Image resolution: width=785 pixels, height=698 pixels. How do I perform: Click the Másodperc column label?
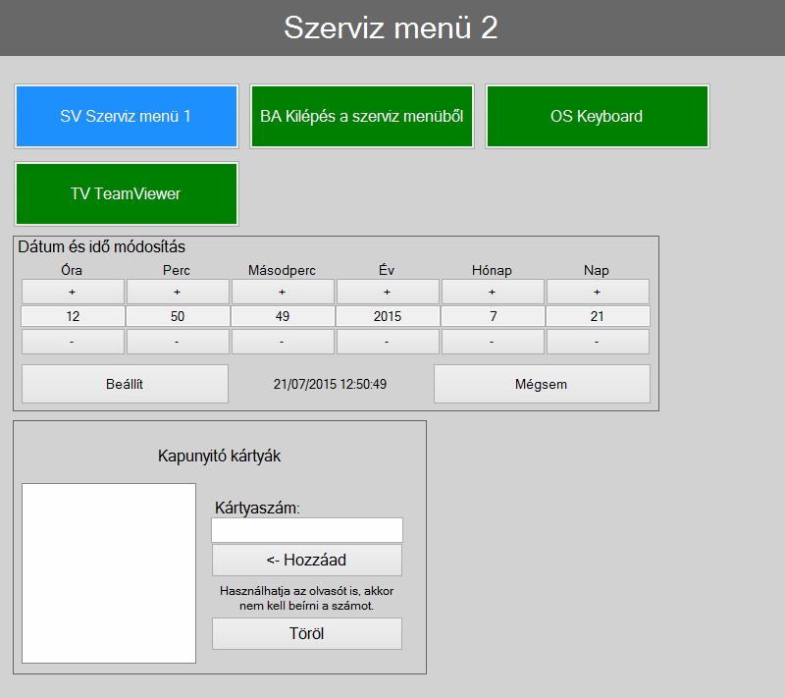(282, 270)
